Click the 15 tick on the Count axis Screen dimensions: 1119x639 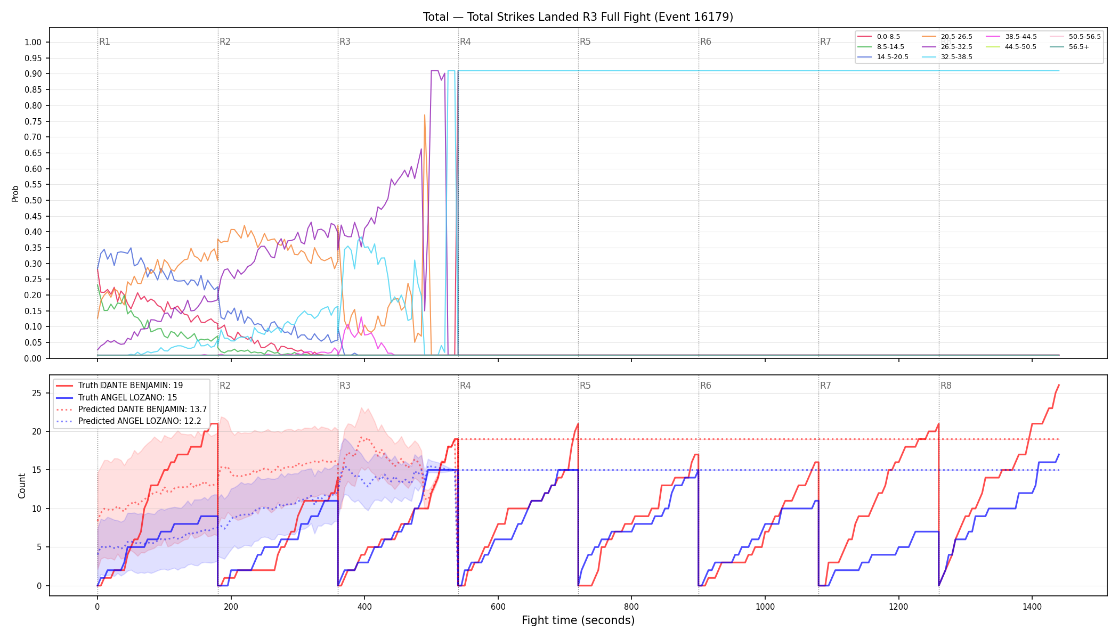(x=37, y=470)
